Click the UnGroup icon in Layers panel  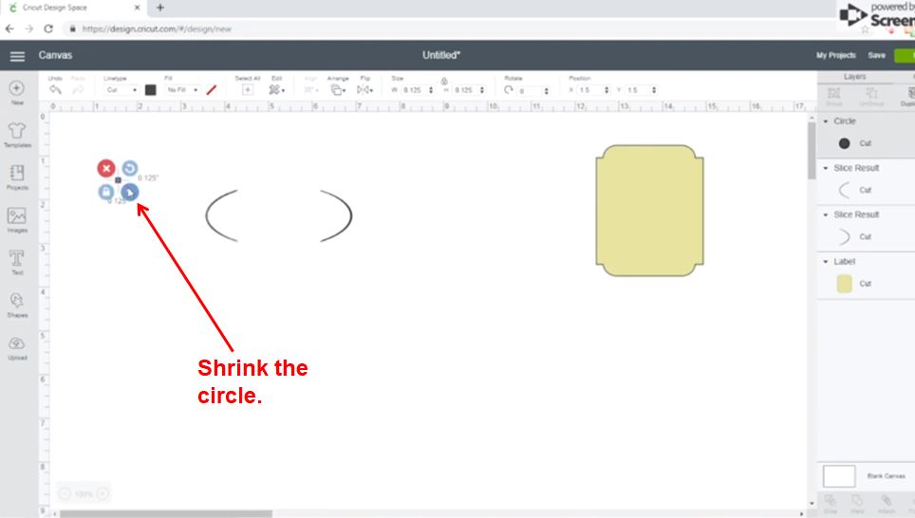pos(871,97)
